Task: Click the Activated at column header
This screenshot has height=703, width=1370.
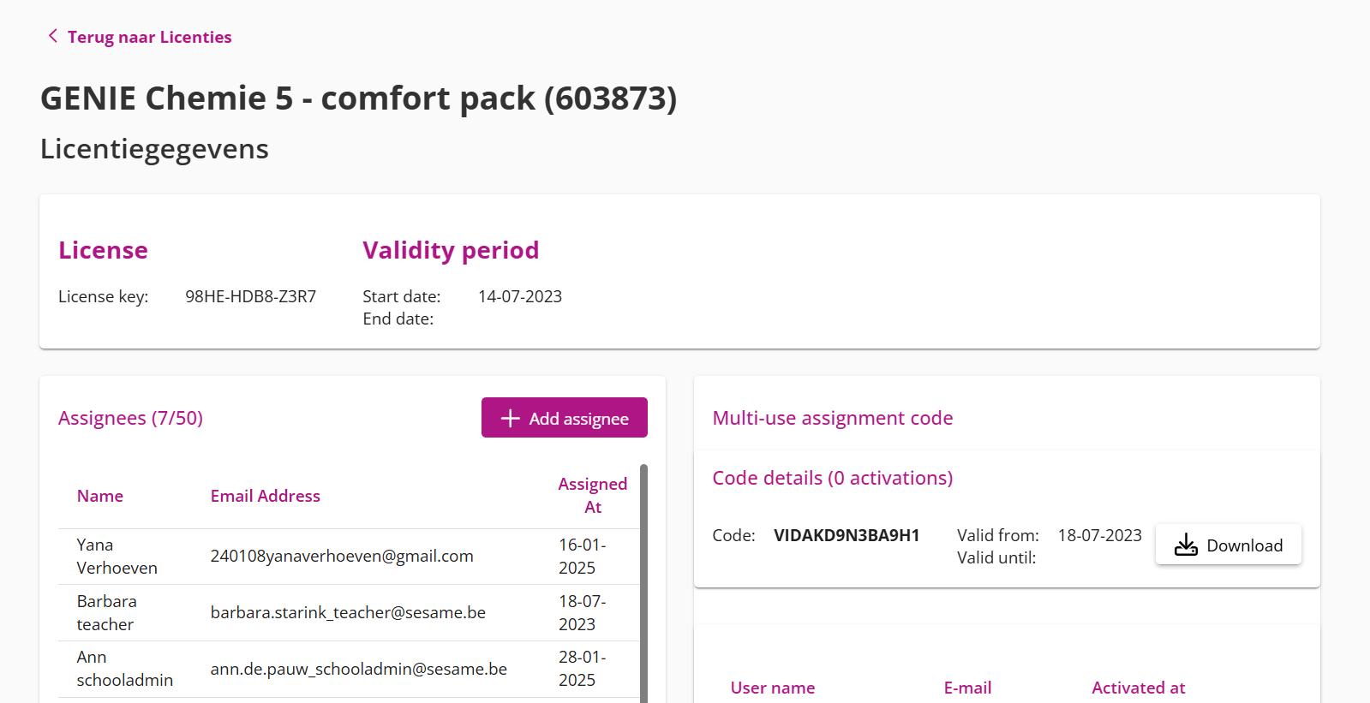Action: tap(1138, 688)
